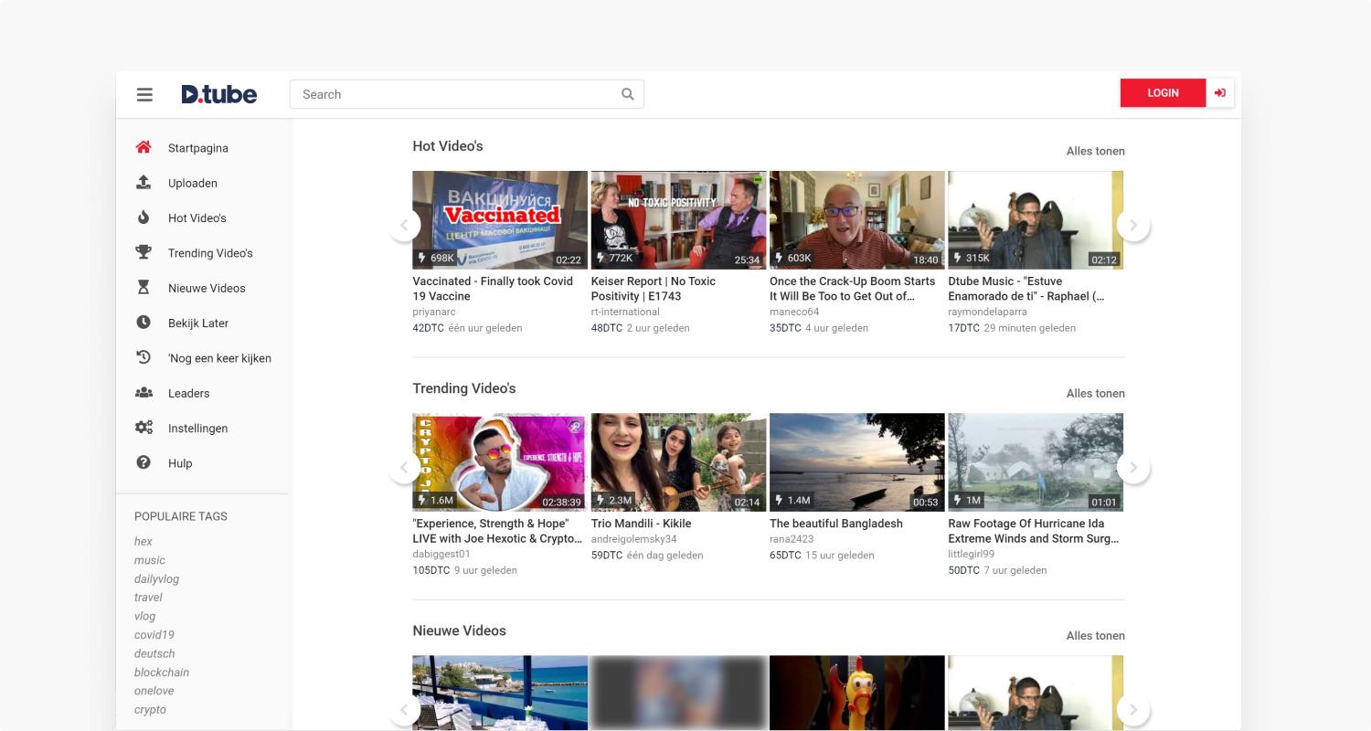Click the Hulp question mark icon
The height and width of the screenshot is (731, 1371).
pos(143,462)
